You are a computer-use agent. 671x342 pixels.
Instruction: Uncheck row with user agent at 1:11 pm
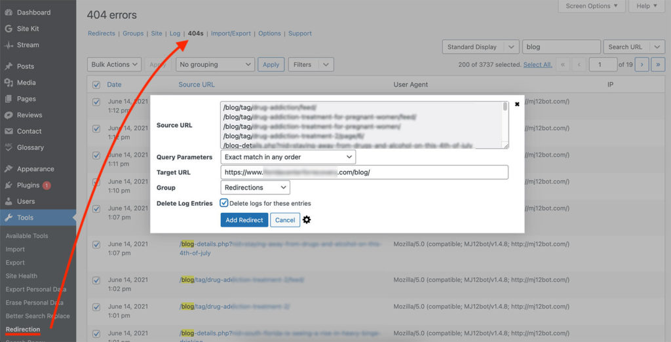tap(96, 155)
